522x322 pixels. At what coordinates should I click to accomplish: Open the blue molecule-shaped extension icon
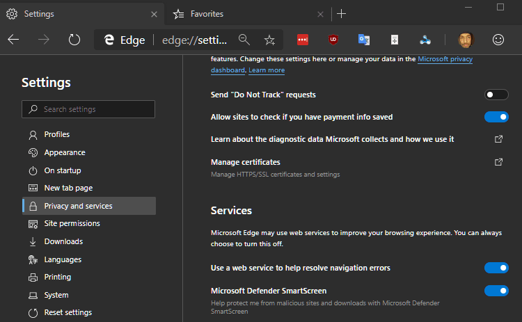pyautogui.click(x=425, y=40)
